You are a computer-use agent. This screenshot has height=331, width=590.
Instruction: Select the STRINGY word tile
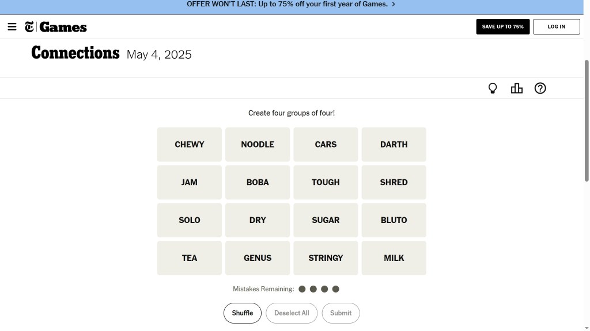(x=326, y=259)
